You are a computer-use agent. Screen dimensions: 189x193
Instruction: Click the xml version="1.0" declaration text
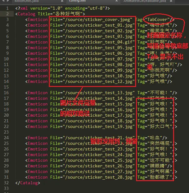pyautogui.click(x=41, y=8)
